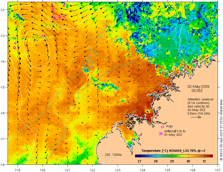Click the 'Argo' legend label
The width and height of the screenshot is (223, 172).
169,126
